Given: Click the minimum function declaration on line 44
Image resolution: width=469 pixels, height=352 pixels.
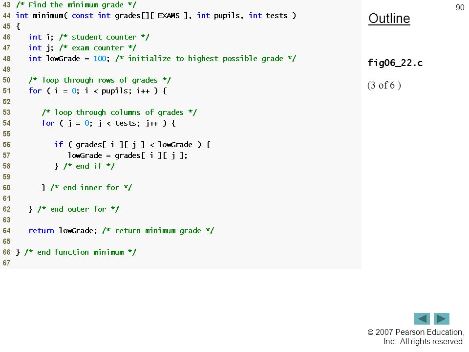Looking at the screenshot, I should point(156,16).
